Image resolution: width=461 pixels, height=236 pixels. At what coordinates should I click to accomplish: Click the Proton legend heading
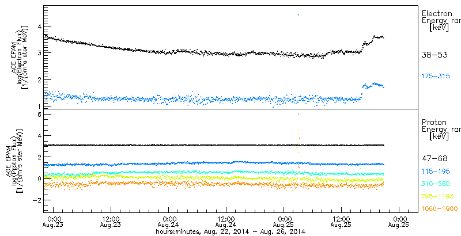434,122
